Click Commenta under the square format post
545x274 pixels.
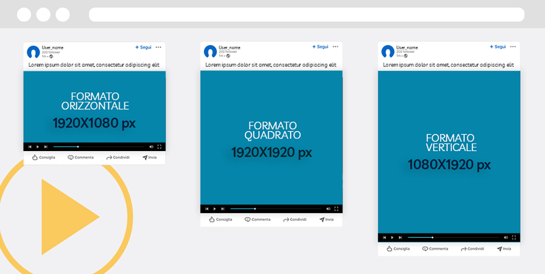point(258,220)
